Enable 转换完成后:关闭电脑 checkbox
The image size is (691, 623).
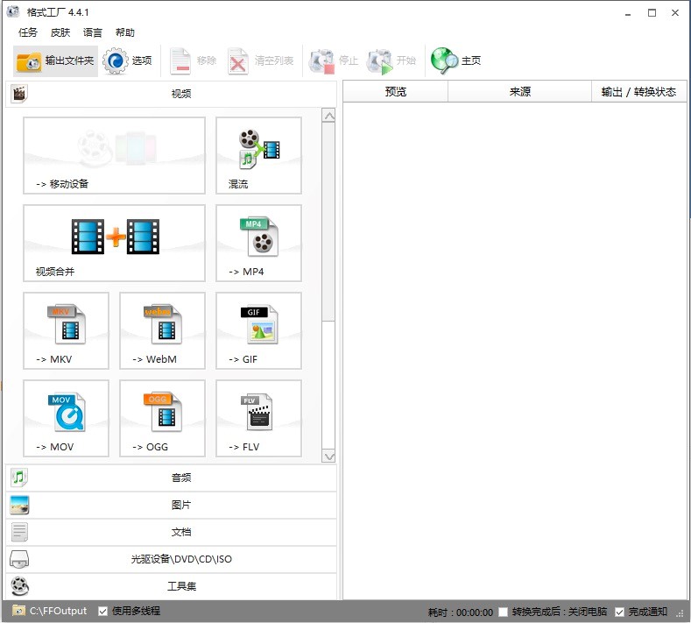pyautogui.click(x=503, y=612)
